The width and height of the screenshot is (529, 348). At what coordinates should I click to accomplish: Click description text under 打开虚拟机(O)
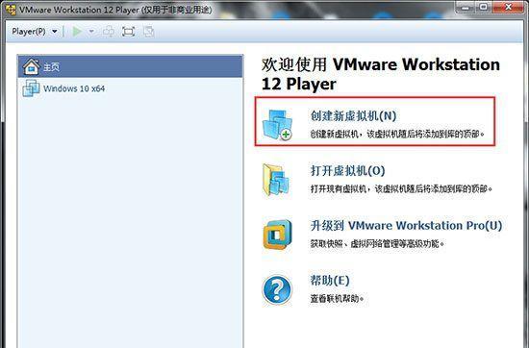pos(401,188)
